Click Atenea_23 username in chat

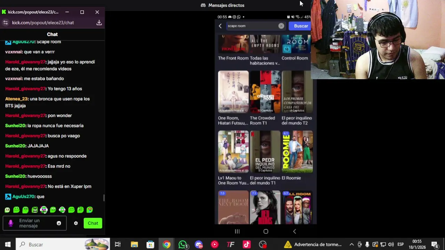[x=16, y=99]
